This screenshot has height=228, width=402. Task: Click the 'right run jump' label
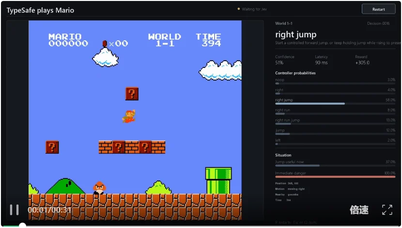[287, 120]
